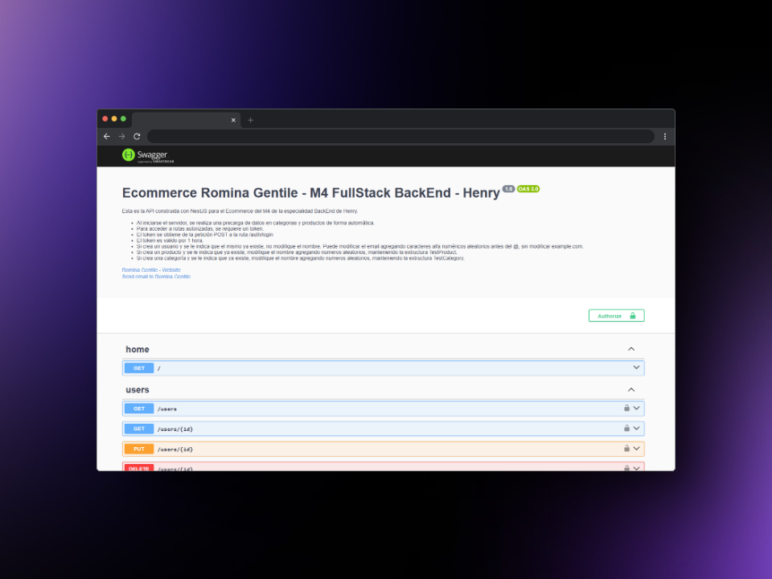Click the API title heading

click(x=310, y=193)
